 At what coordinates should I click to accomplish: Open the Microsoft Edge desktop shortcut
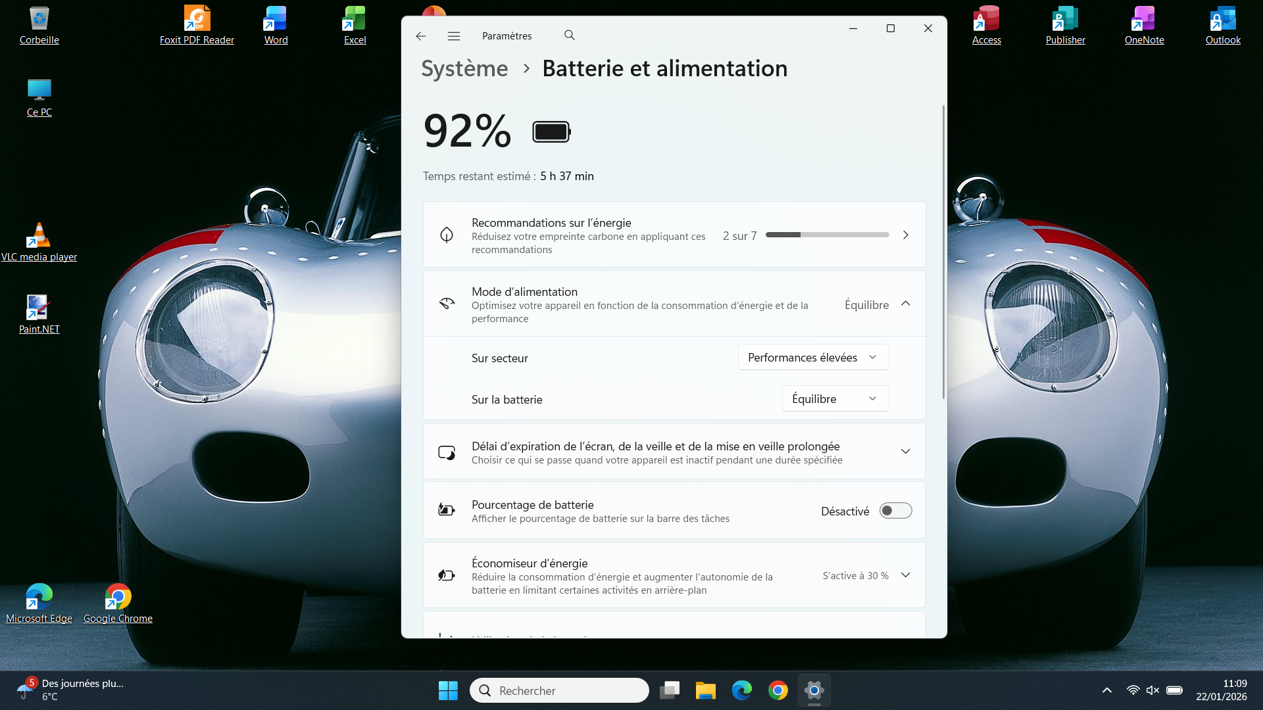[x=39, y=604]
